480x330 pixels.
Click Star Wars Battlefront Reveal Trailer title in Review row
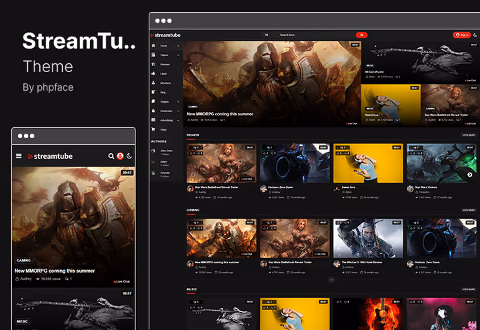[217, 187]
